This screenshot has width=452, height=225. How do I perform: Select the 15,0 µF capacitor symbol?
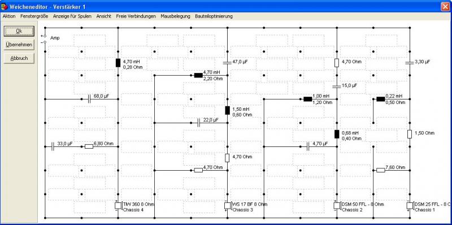[337, 86]
